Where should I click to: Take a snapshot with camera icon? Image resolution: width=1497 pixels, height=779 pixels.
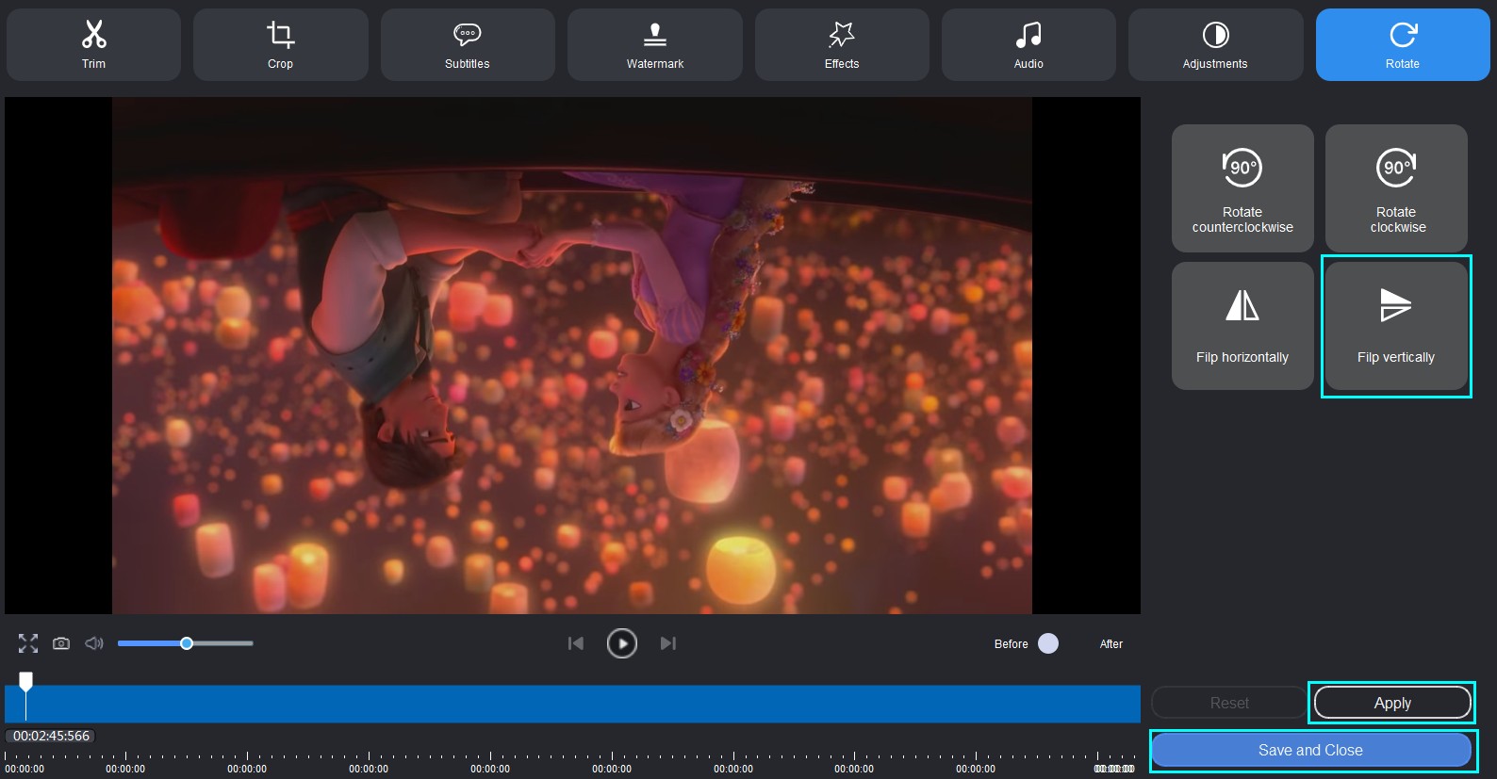(x=61, y=643)
